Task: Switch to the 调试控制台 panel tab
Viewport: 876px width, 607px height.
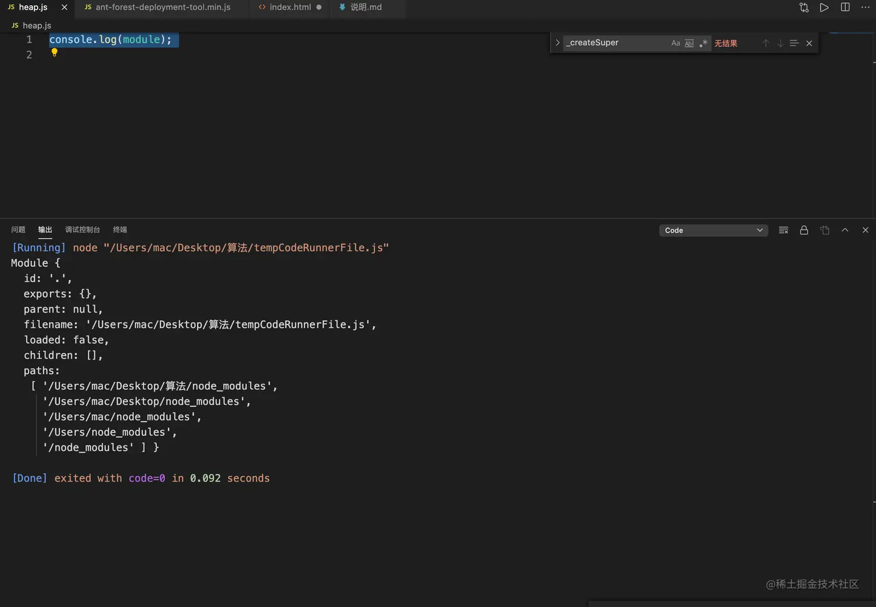Action: tap(82, 230)
